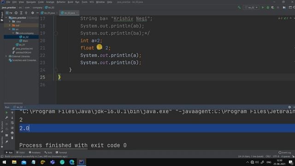Open Event Log in status bar
The height and width of the screenshot is (166, 295).
pos(285,153)
